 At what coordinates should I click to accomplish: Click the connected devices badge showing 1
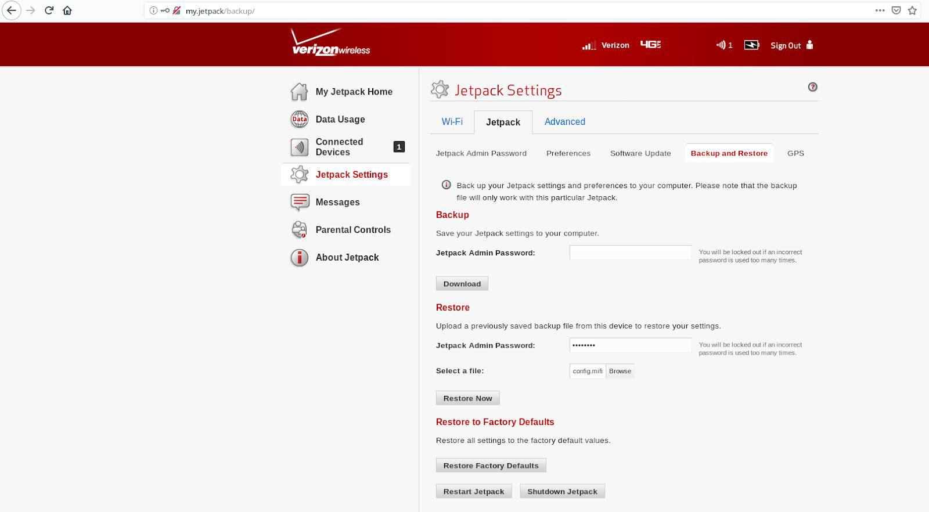(399, 147)
